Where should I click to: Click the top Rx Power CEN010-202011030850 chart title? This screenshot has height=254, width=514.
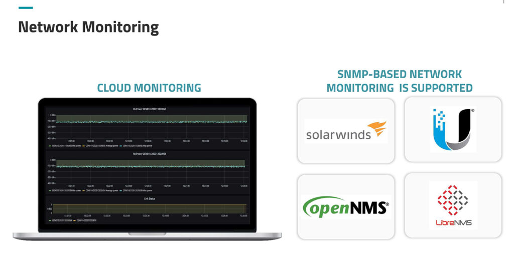click(x=149, y=109)
